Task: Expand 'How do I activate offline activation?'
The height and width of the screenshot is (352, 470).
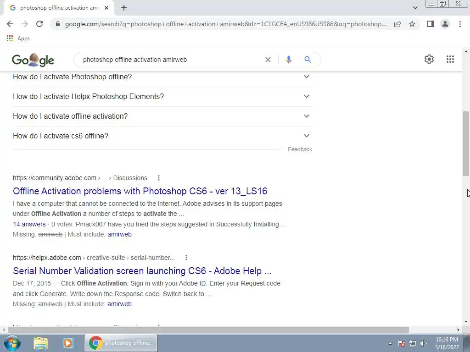Action: click(162, 116)
